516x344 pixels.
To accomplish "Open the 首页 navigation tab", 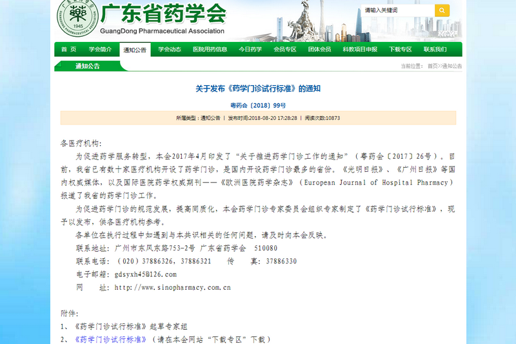I will tap(68, 50).
